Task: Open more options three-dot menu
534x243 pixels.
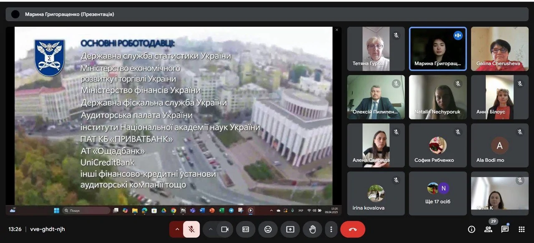Action: (331, 229)
